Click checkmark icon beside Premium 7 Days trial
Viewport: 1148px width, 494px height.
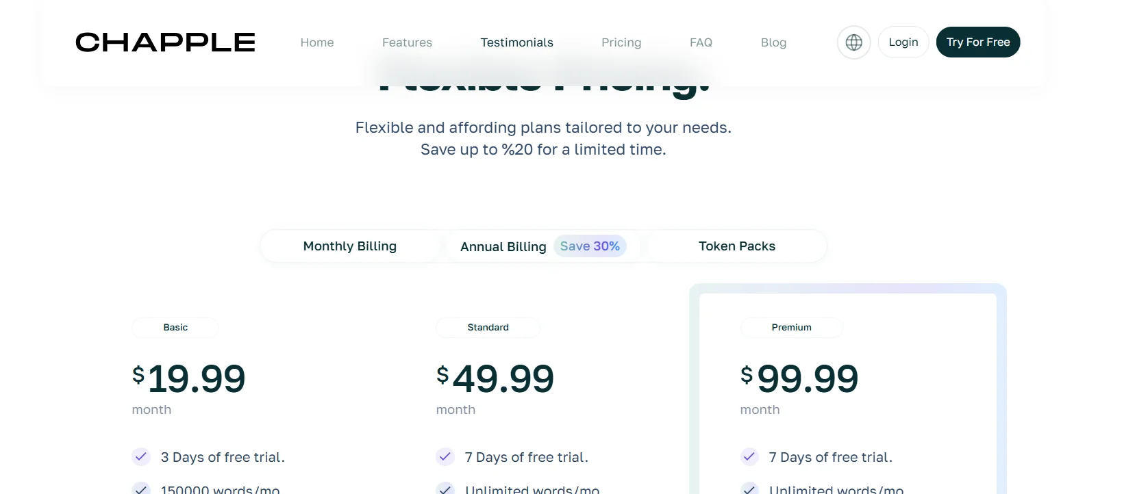749,456
